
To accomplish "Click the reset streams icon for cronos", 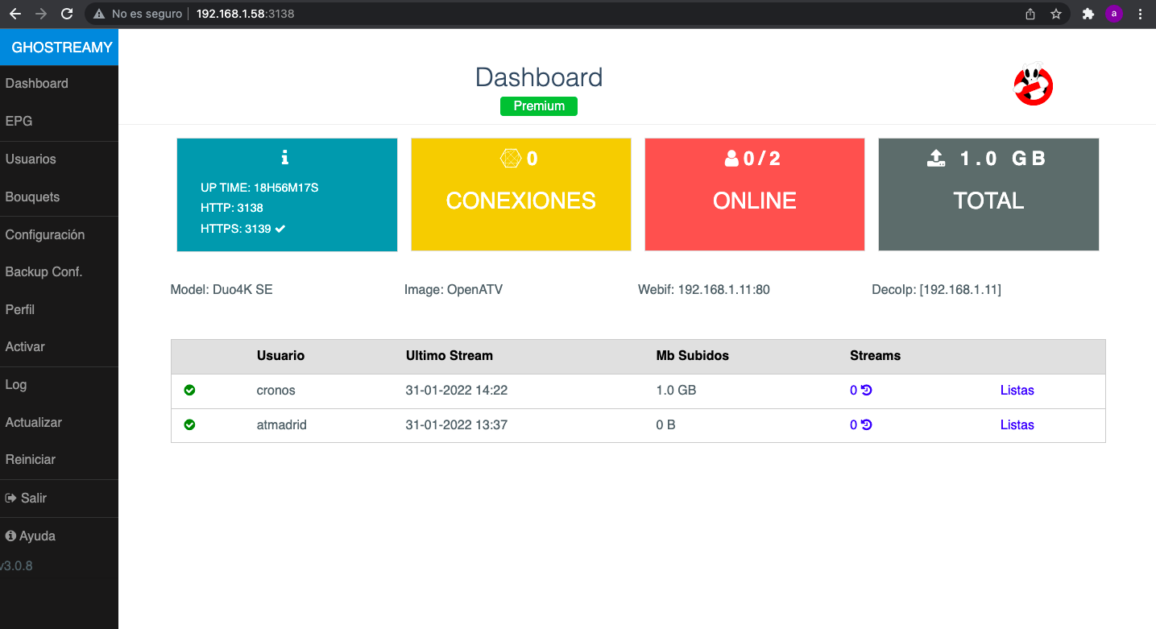I will pyautogui.click(x=867, y=391).
